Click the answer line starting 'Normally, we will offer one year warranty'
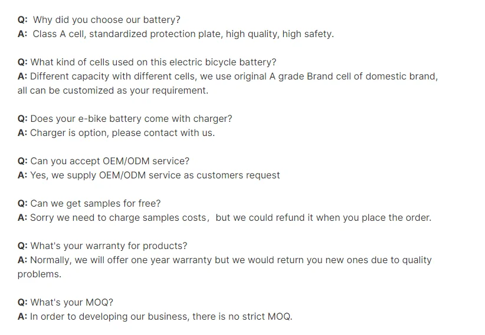Viewport: 485px width, 335px height. point(230,260)
